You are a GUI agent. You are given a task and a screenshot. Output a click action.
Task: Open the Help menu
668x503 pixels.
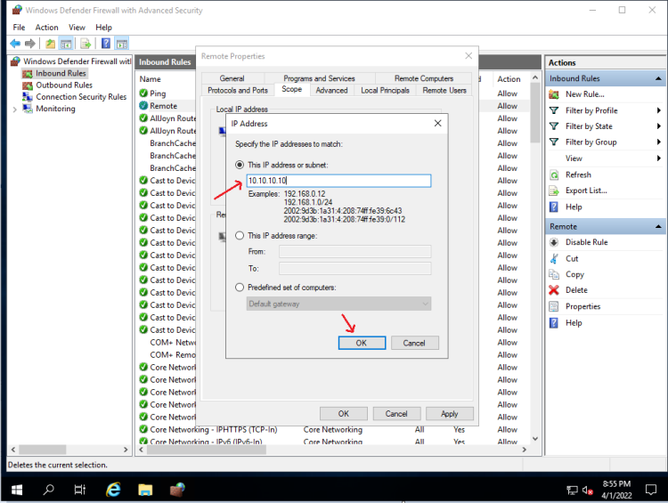tap(103, 28)
